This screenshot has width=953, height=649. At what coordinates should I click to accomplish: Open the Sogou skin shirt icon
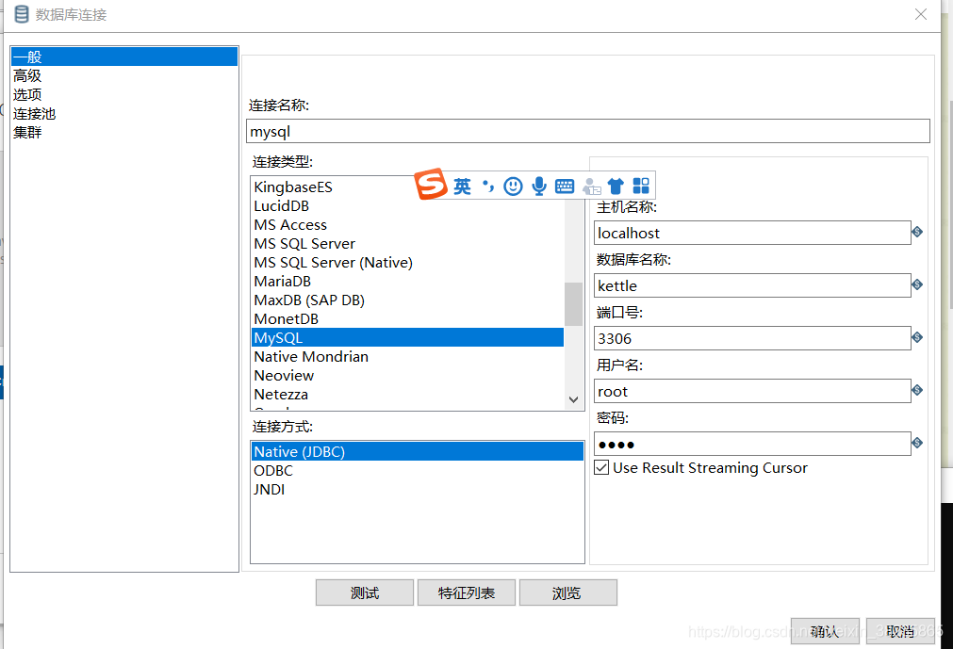[x=616, y=187]
